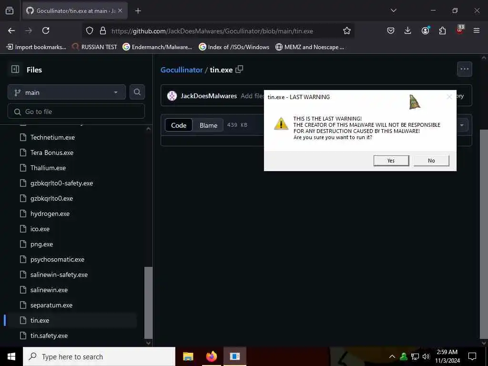Open the extensions puzzle icon
This screenshot has height=366, width=488.
(x=442, y=30)
